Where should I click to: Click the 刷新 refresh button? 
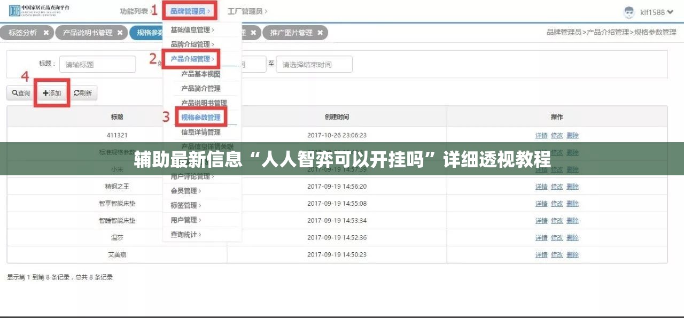(x=83, y=93)
